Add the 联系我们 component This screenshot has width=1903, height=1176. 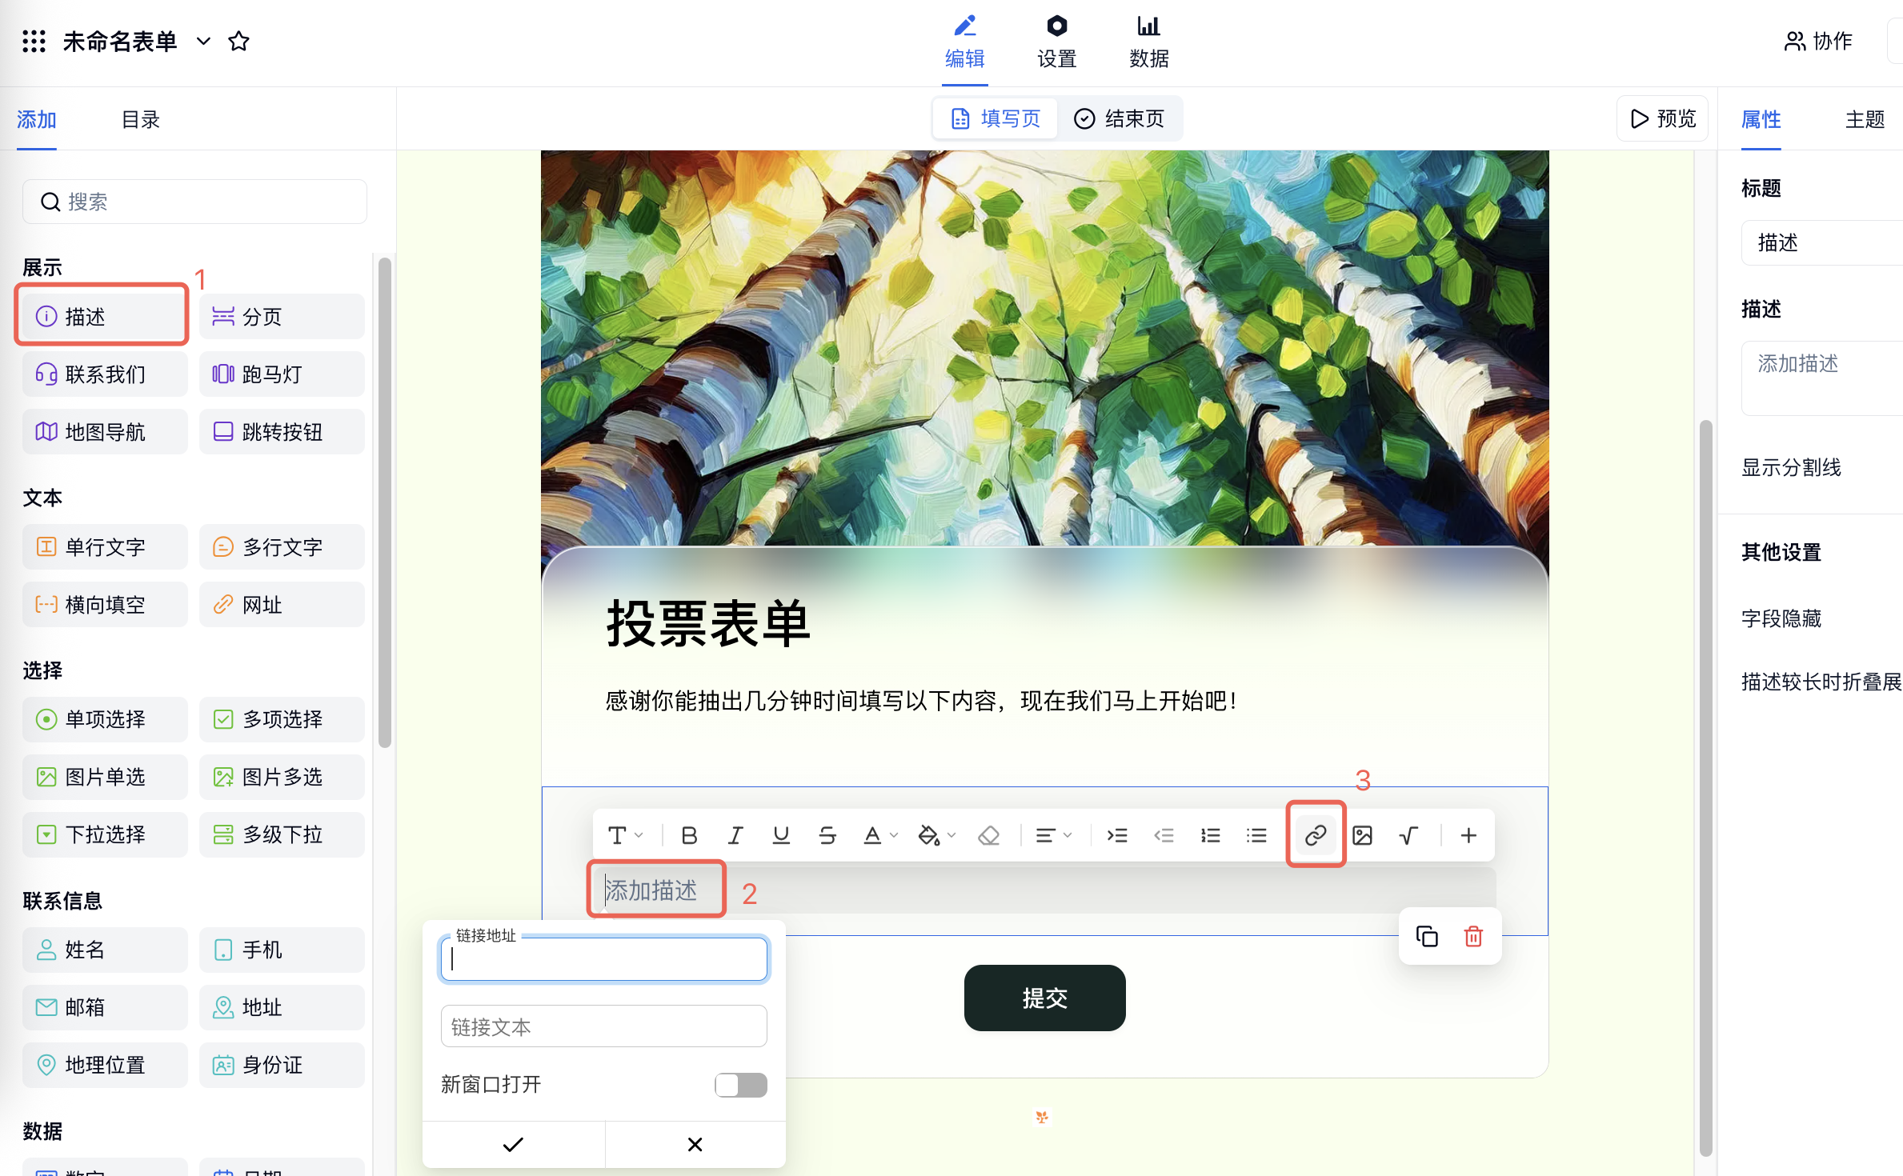105,374
